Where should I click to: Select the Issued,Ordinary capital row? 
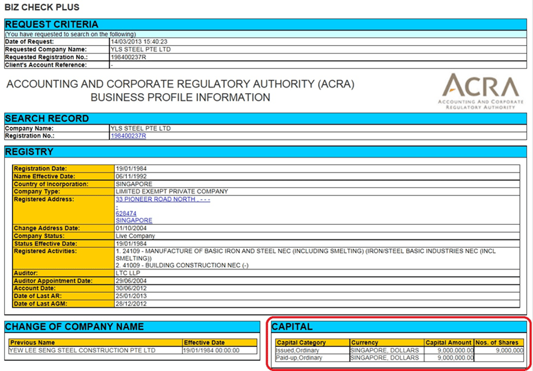coord(399,351)
